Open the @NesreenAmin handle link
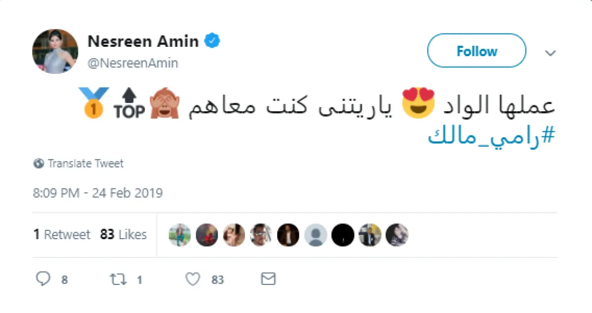The height and width of the screenshot is (313, 592). pos(133,63)
